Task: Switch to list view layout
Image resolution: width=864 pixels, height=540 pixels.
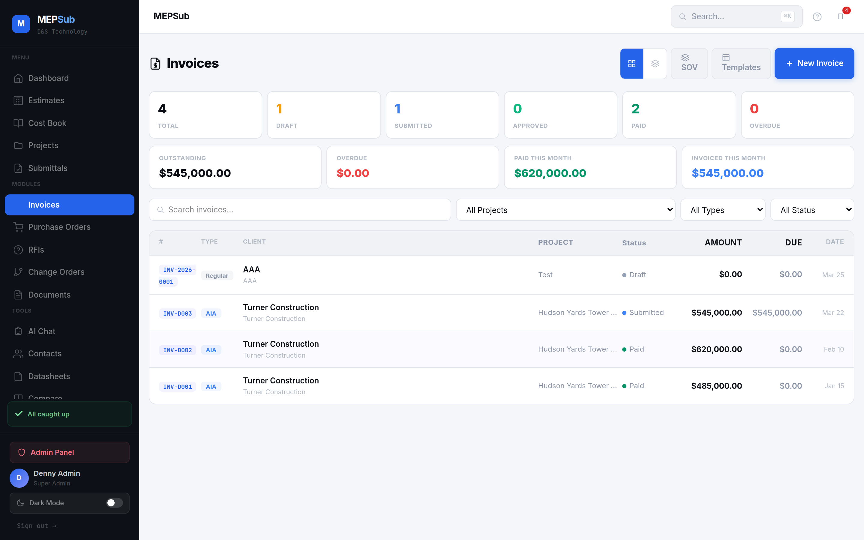Action: point(655,63)
